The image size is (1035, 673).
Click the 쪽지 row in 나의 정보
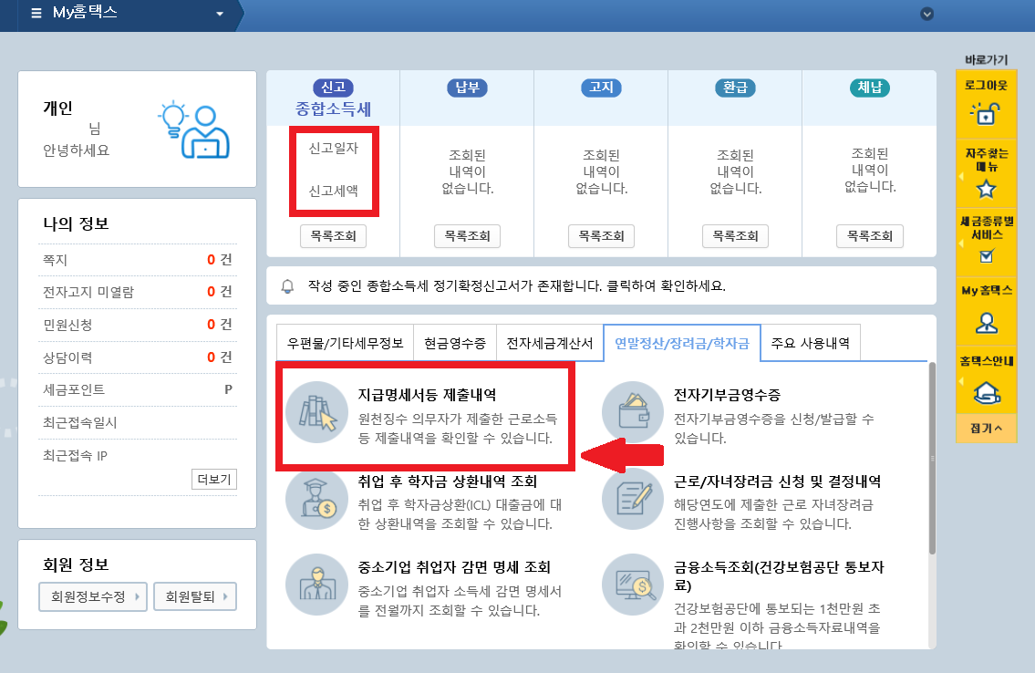(x=138, y=260)
